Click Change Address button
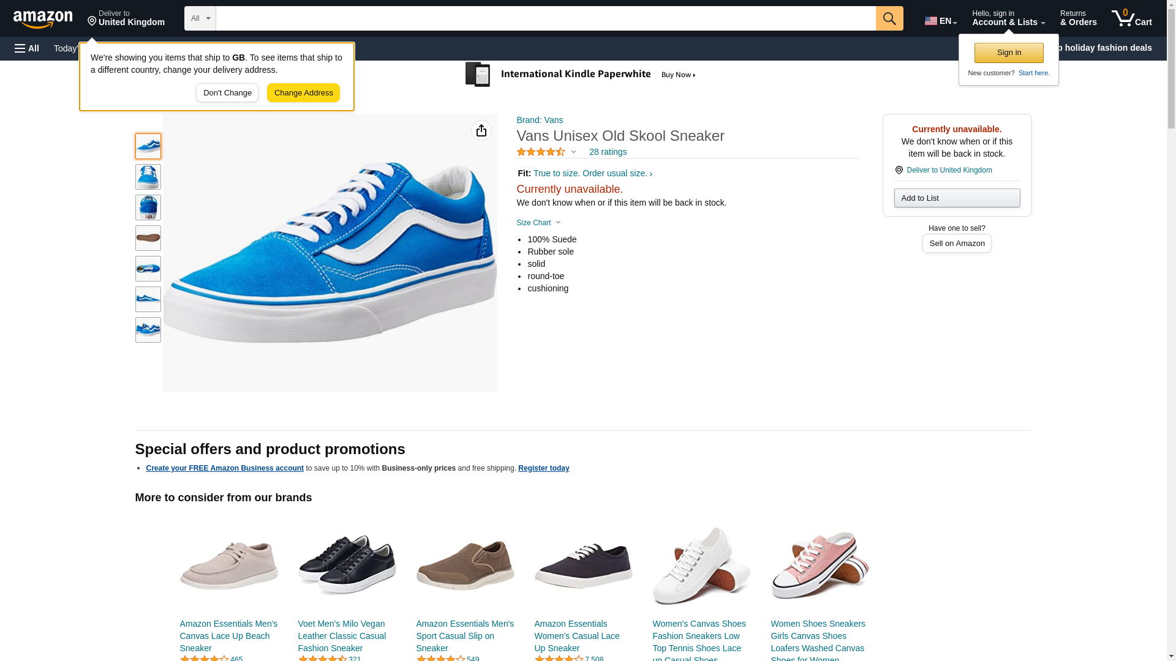The height and width of the screenshot is (661, 1176). click(303, 93)
